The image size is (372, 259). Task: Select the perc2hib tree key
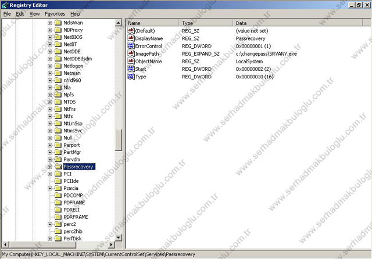click(x=73, y=231)
